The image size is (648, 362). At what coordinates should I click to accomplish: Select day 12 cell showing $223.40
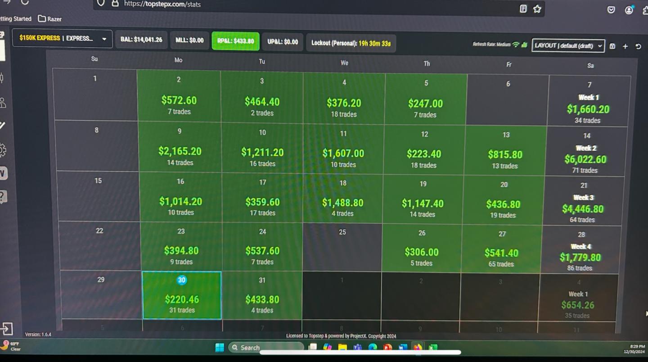[424, 150]
